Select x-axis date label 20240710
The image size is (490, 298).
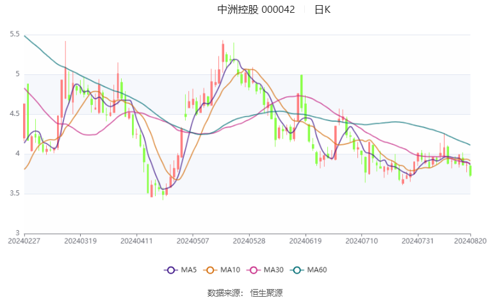[361, 241]
